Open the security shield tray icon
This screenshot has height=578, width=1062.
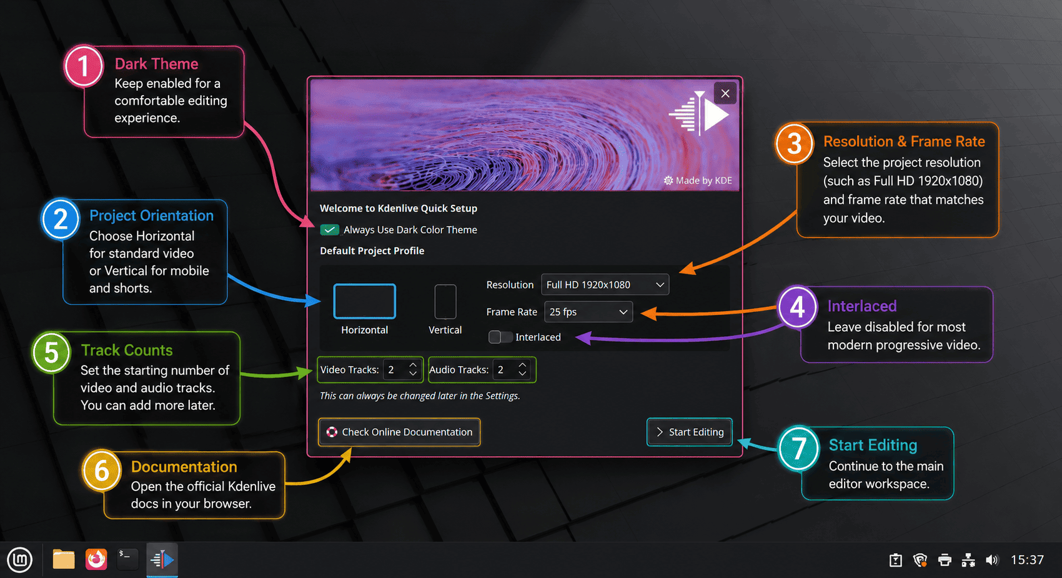pyautogui.click(x=920, y=560)
